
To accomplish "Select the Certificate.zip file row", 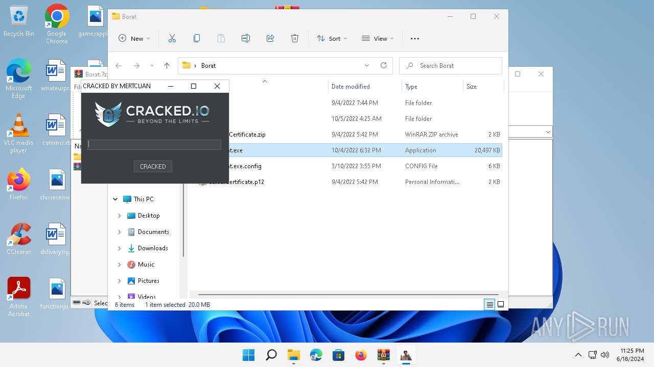I will (349, 135).
